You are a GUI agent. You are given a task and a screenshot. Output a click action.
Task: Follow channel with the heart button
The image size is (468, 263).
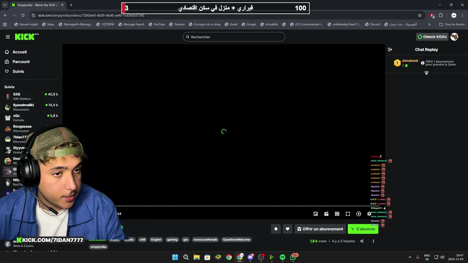click(x=287, y=229)
